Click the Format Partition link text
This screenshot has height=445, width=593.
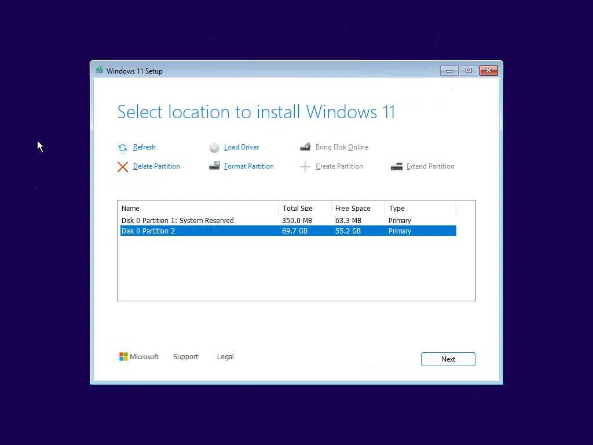(x=248, y=166)
